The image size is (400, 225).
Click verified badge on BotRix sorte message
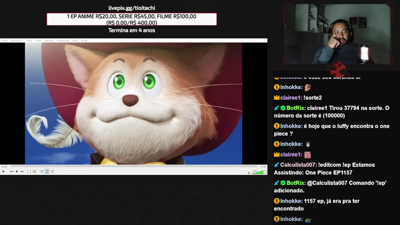pyautogui.click(x=283, y=108)
